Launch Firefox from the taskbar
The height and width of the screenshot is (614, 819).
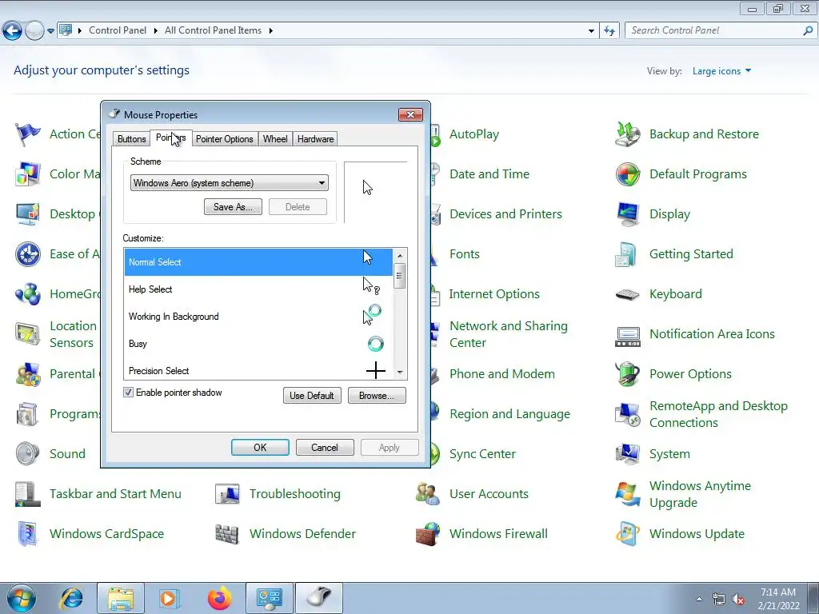tap(219, 598)
